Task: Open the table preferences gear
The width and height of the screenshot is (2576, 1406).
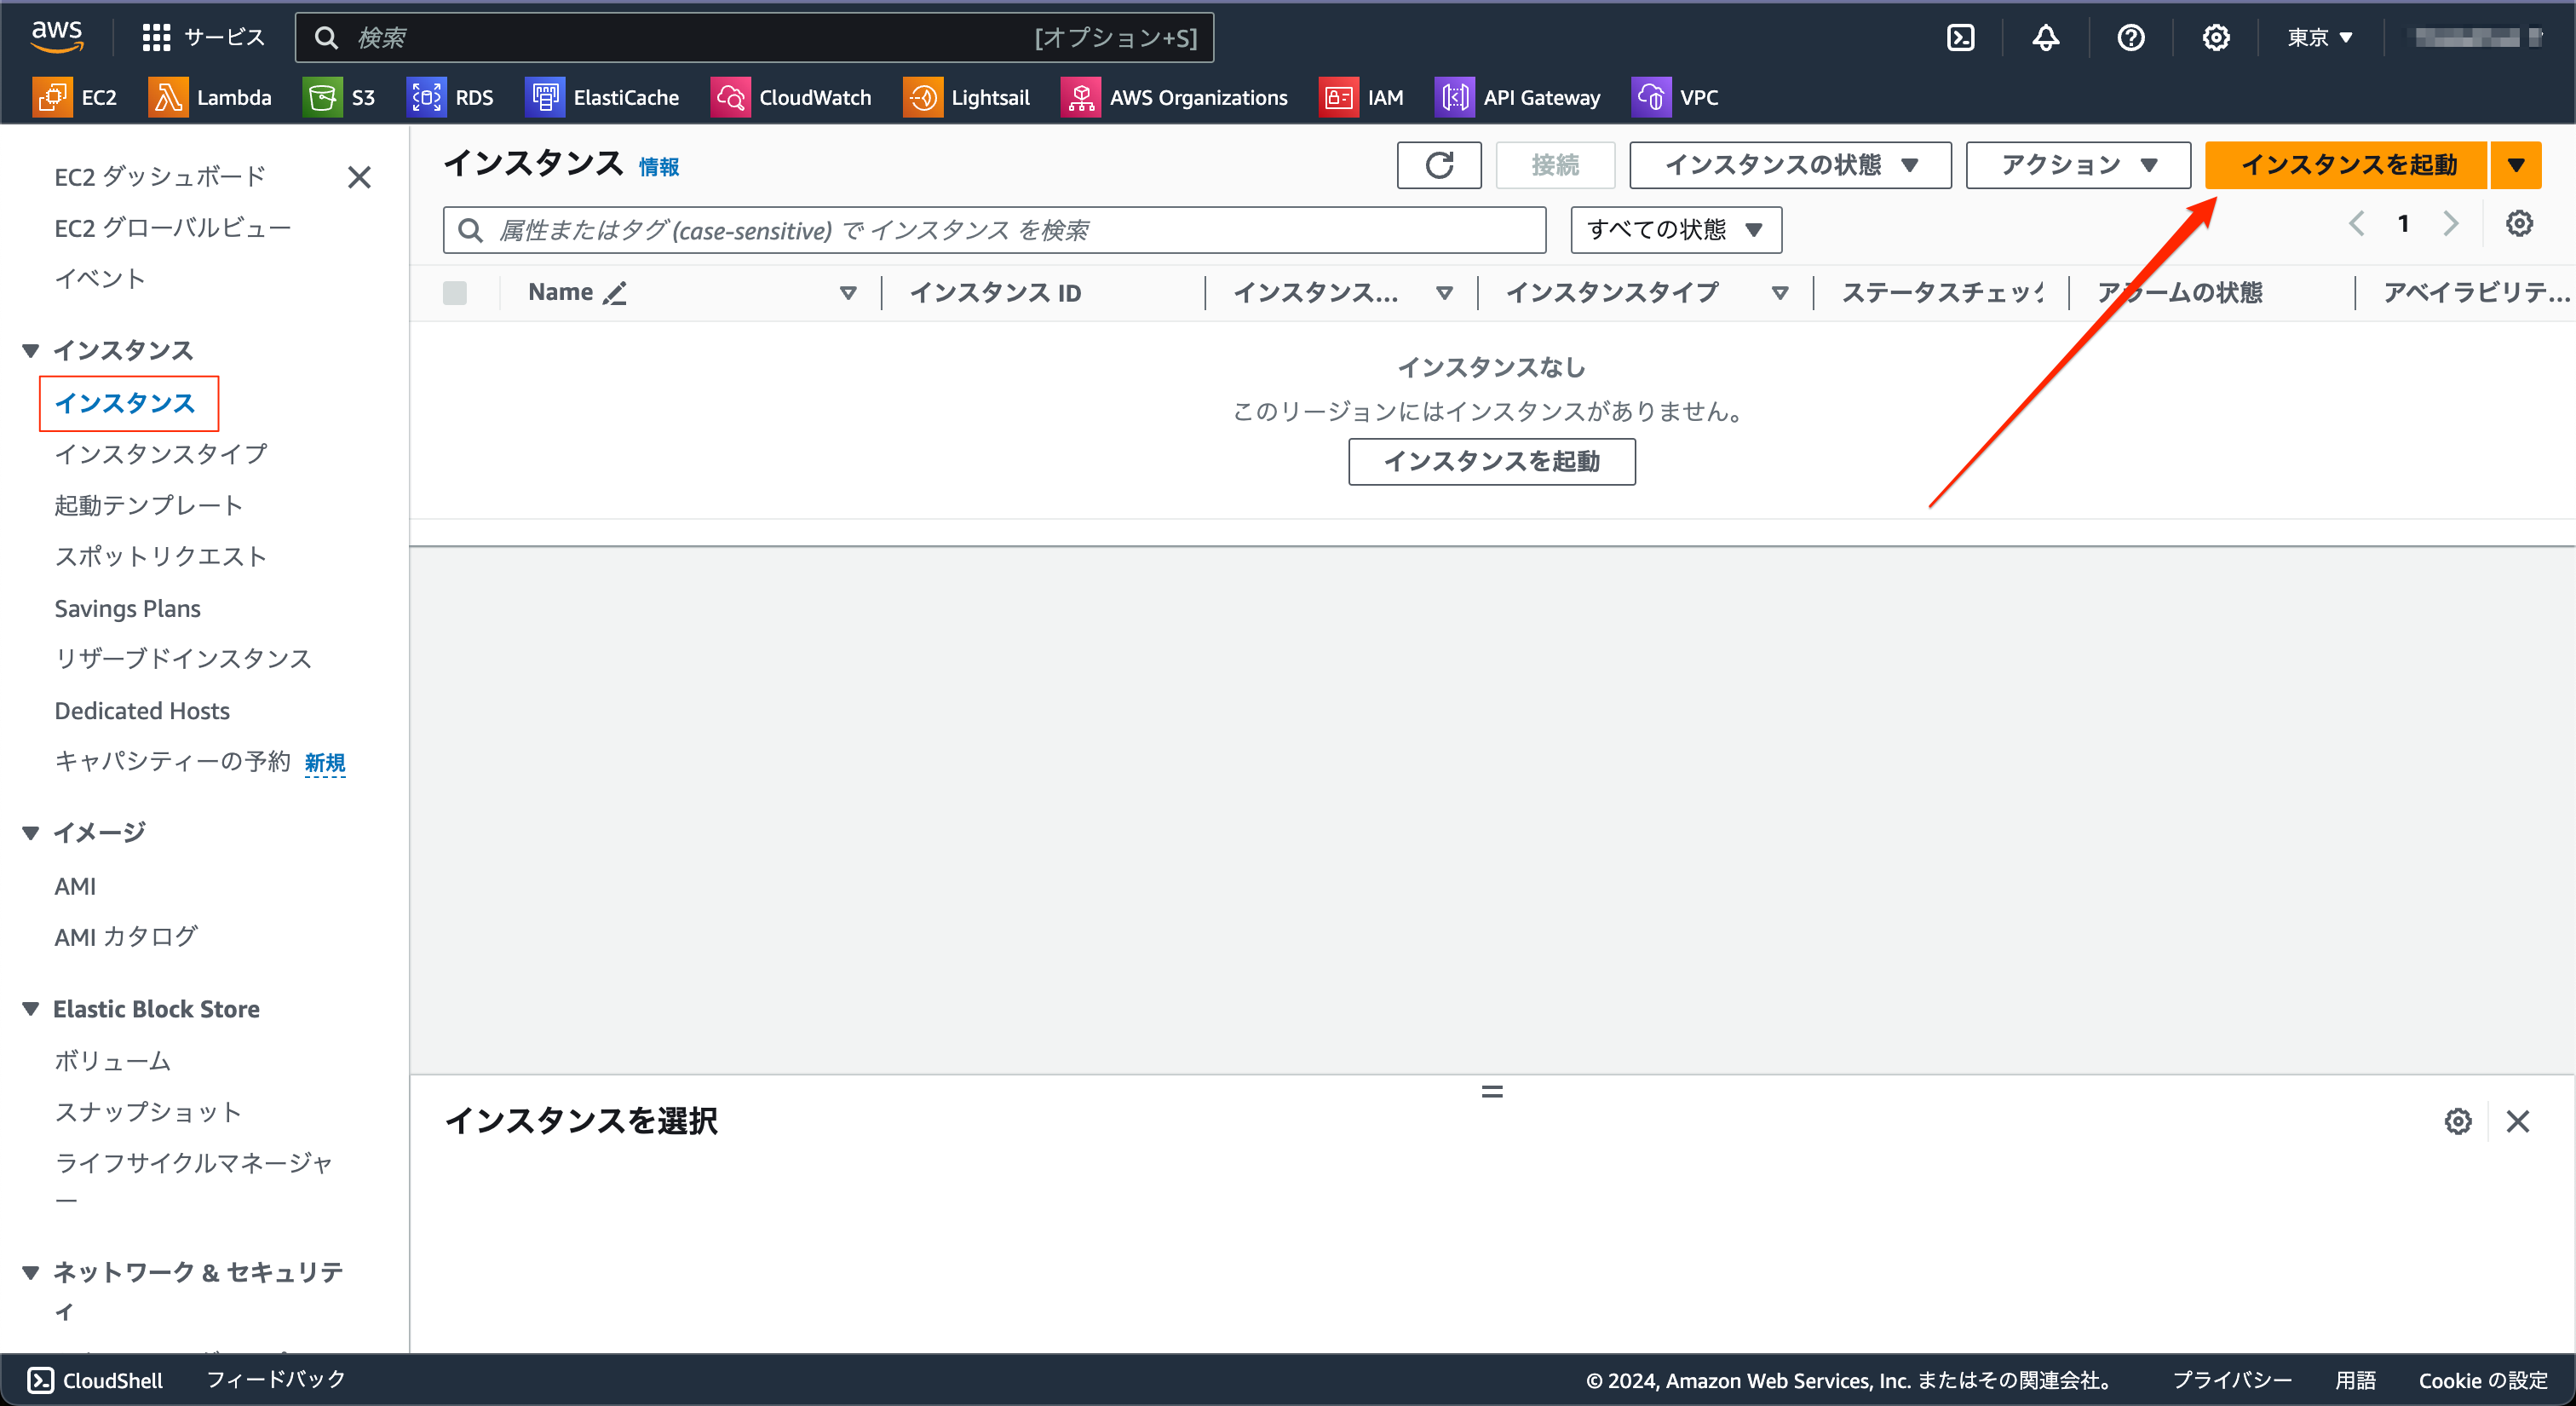Action: 2519,223
